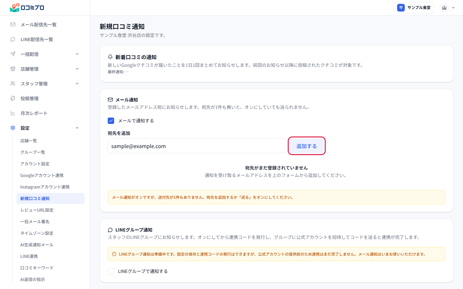This screenshot has height=289, width=463.
Task: Open the サンプル食堂 store switcher
Action: (x=414, y=8)
